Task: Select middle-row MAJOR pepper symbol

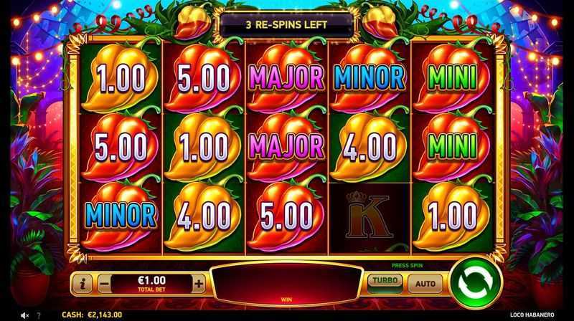Action: (x=286, y=147)
